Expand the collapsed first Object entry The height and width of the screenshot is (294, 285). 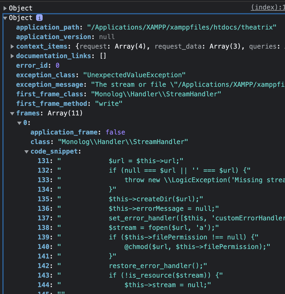(x=5, y=8)
